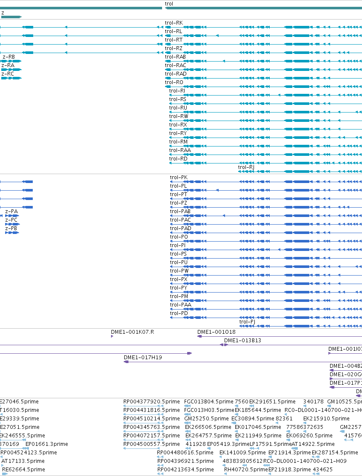This screenshot has width=362, height=476.
Task: Click EST EK141009.5prime
Action: [243, 453]
